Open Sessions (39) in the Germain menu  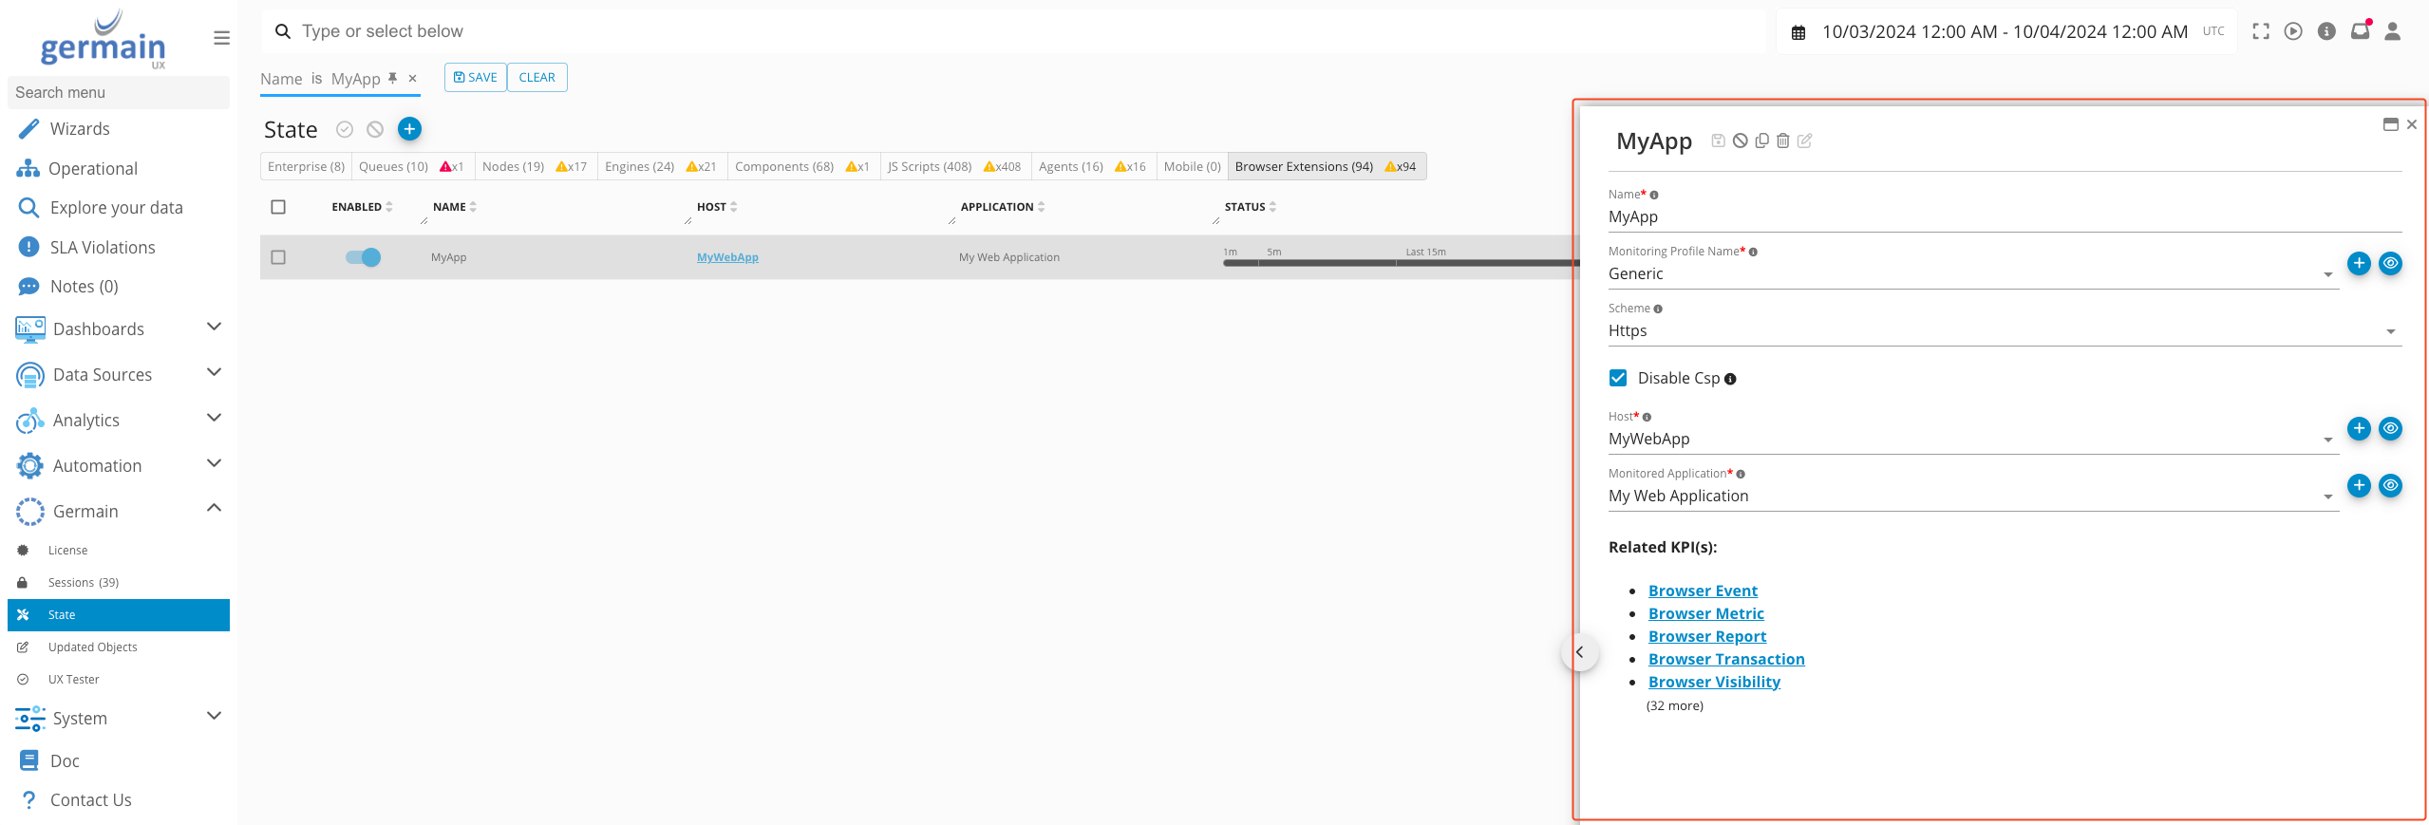click(x=84, y=583)
